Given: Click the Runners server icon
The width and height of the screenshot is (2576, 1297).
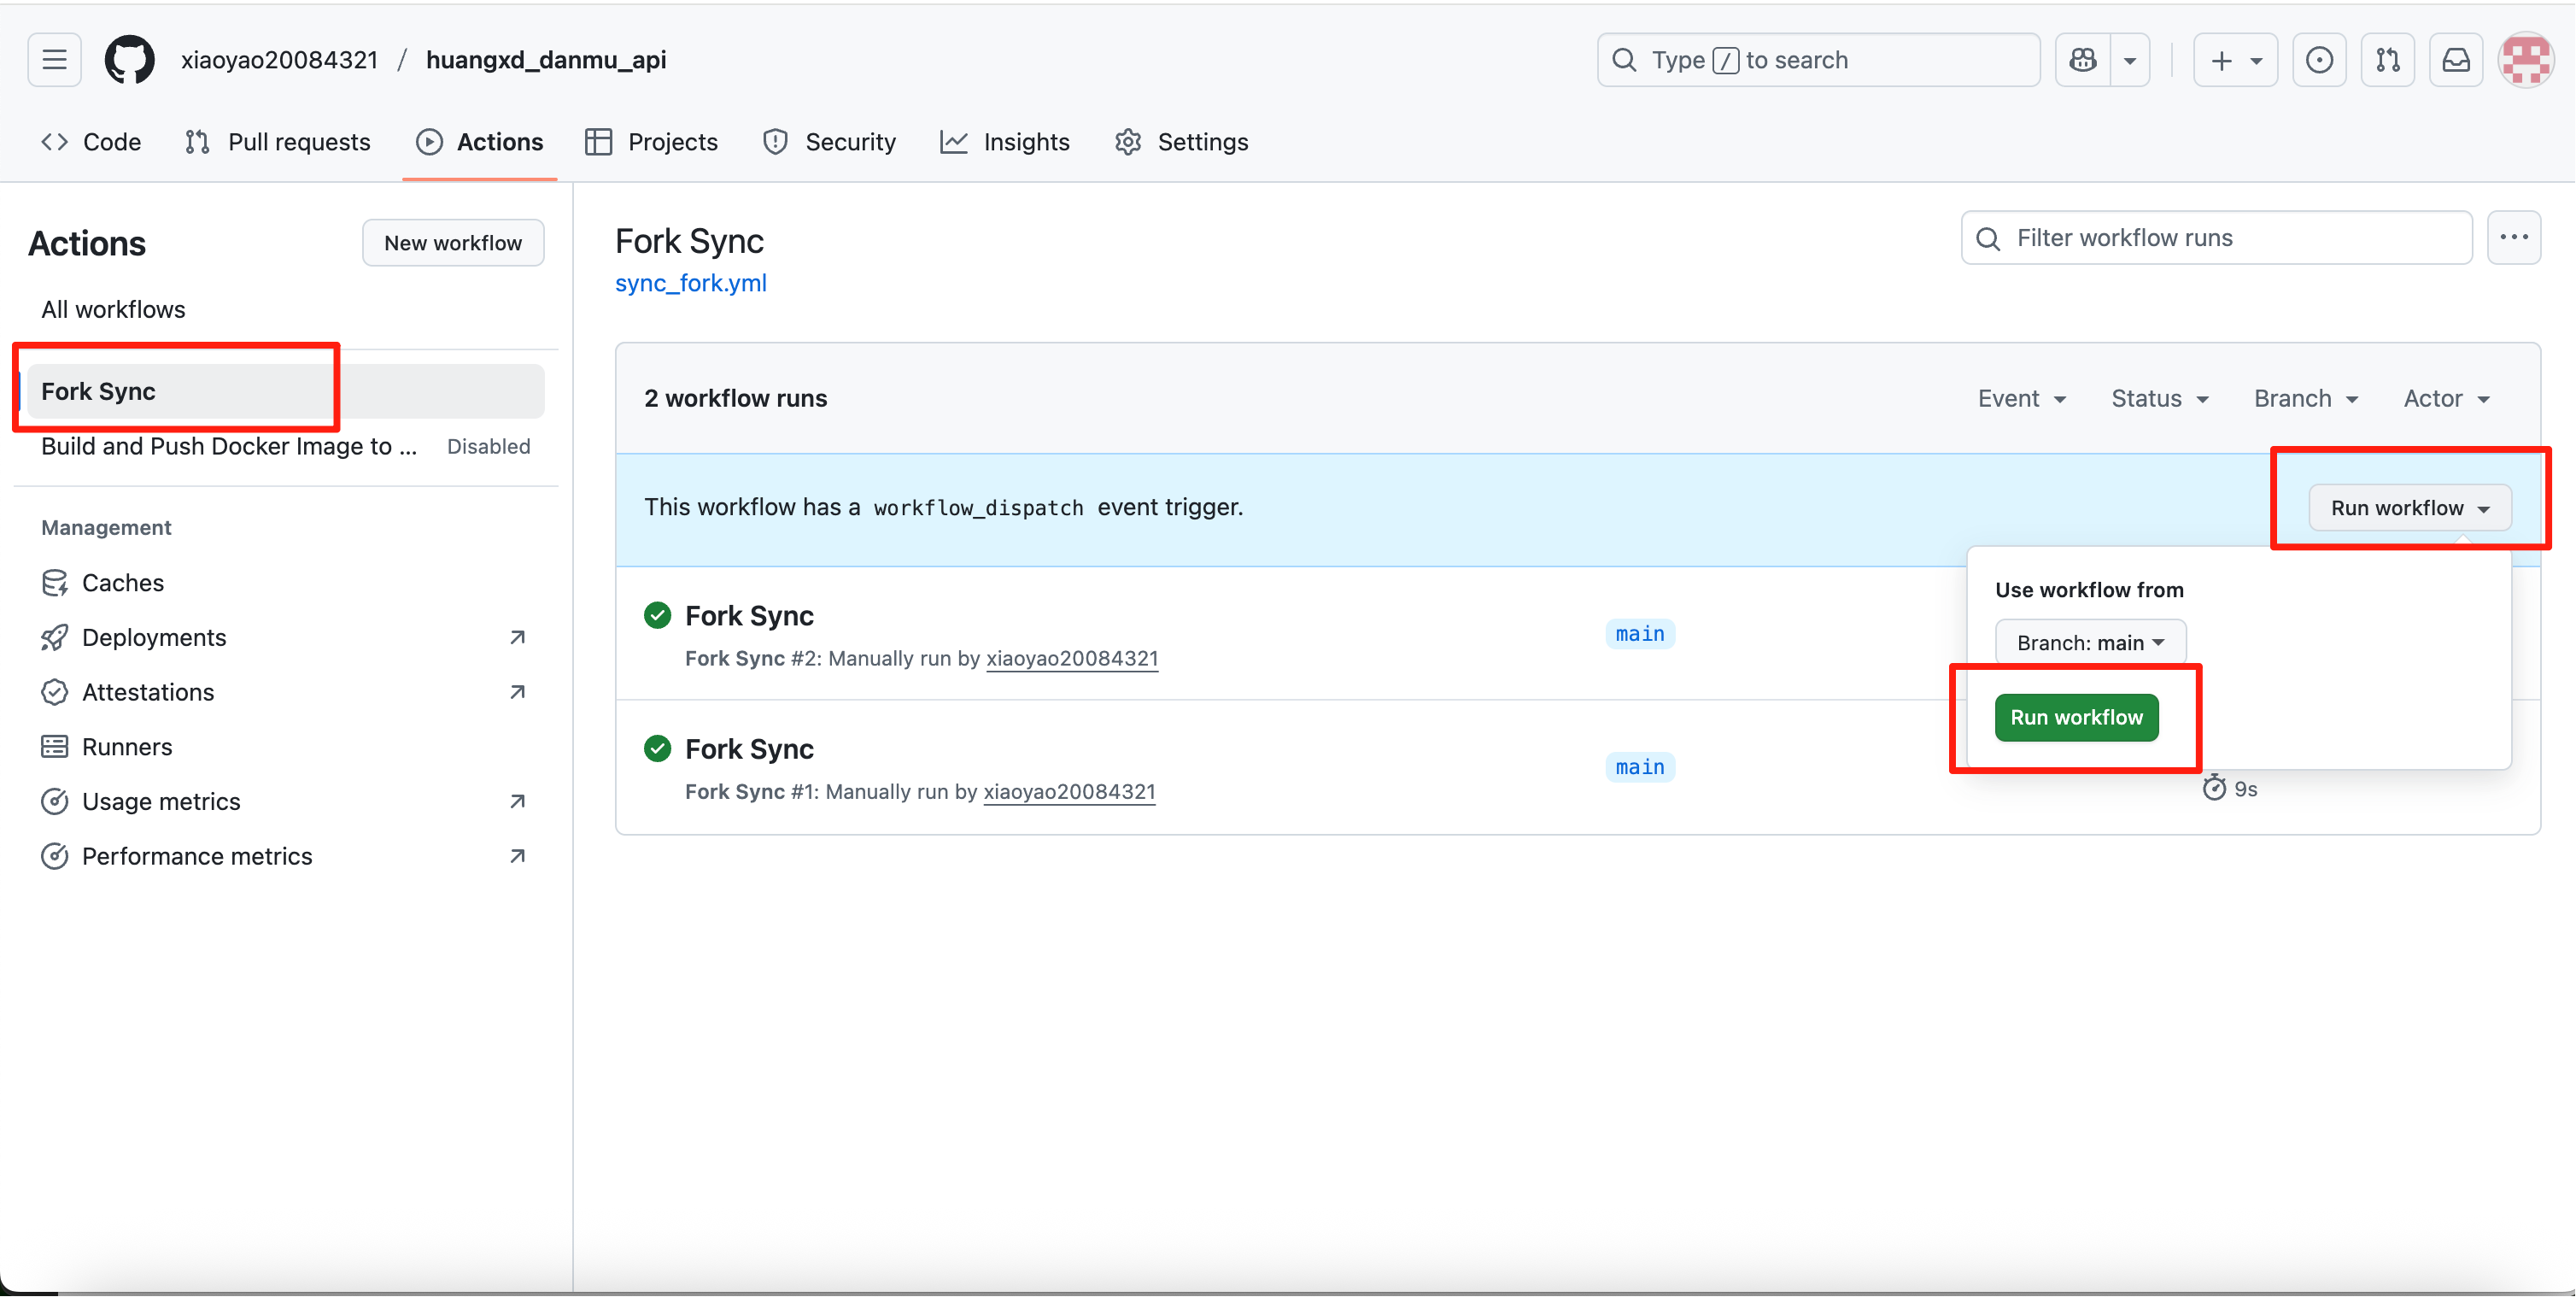Looking at the screenshot, I should (55, 746).
